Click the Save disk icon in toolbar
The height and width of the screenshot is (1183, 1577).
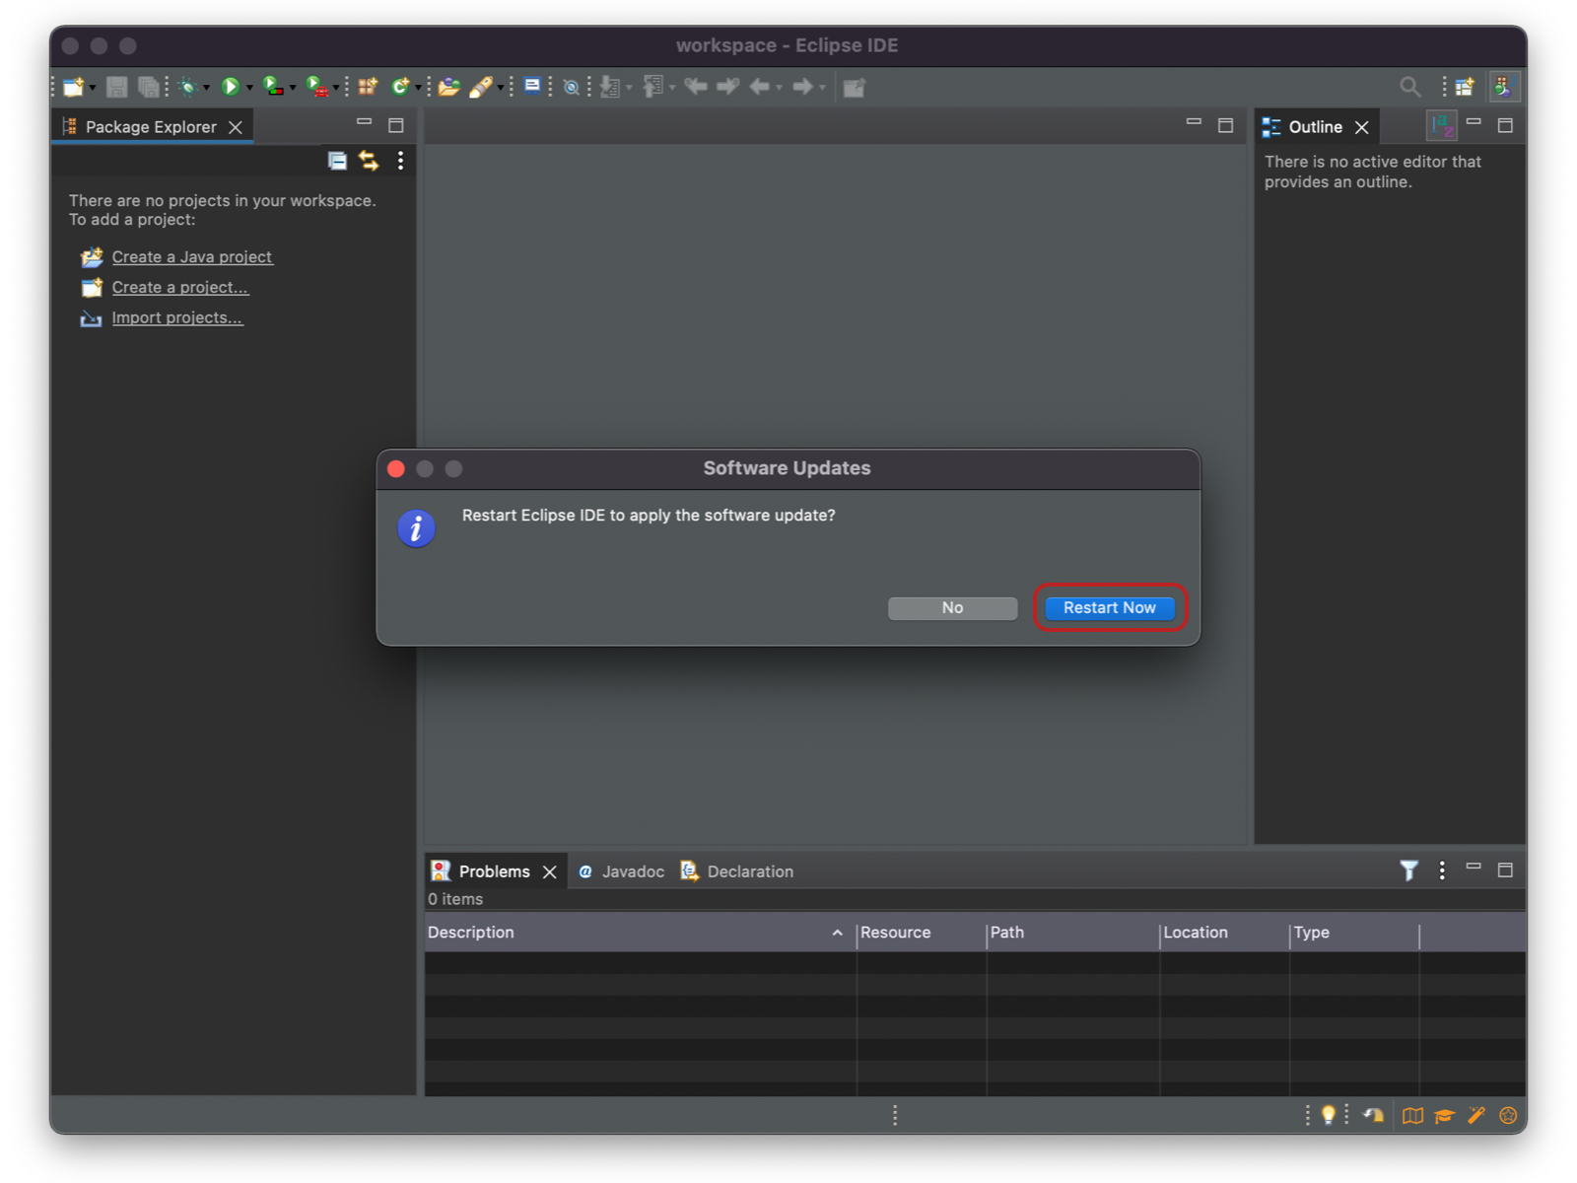point(116,87)
